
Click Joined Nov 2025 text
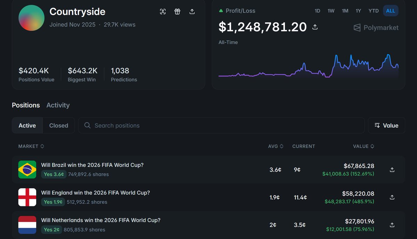(72, 25)
